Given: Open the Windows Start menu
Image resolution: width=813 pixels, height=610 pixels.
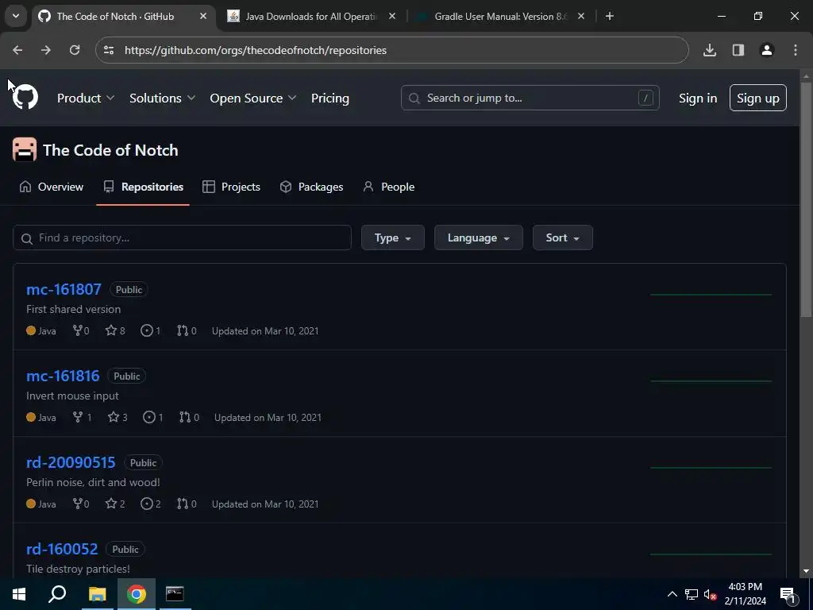Looking at the screenshot, I should click(19, 594).
